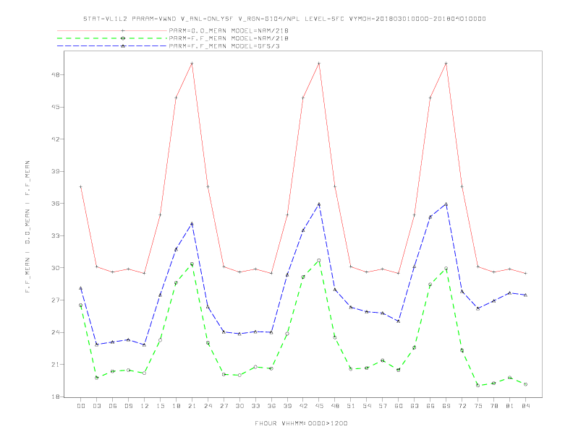The height and width of the screenshot is (442, 573).
Task: Select legend text PARM=O.O_MEAN MODEL=NAM/218
Action: pyautogui.click(x=229, y=30)
